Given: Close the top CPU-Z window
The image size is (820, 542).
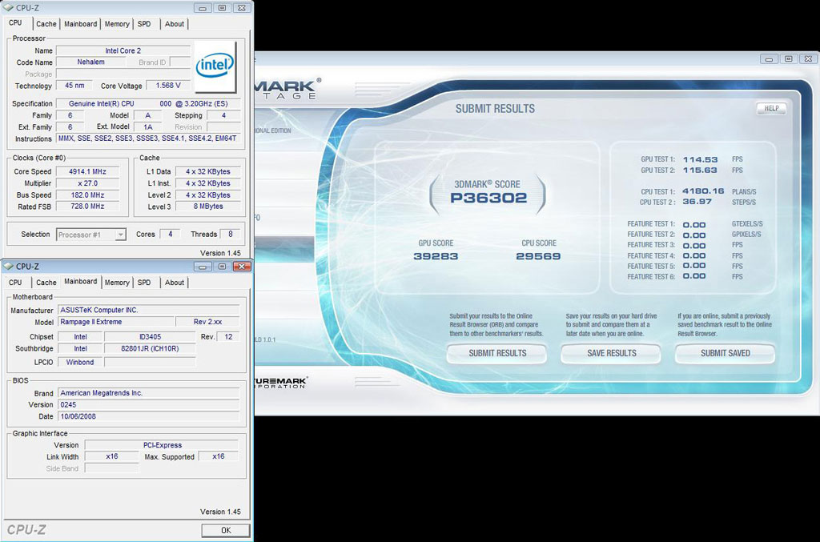Looking at the screenshot, I should tap(241, 8).
